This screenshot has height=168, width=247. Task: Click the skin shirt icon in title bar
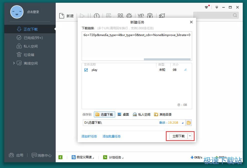coord(207,7)
